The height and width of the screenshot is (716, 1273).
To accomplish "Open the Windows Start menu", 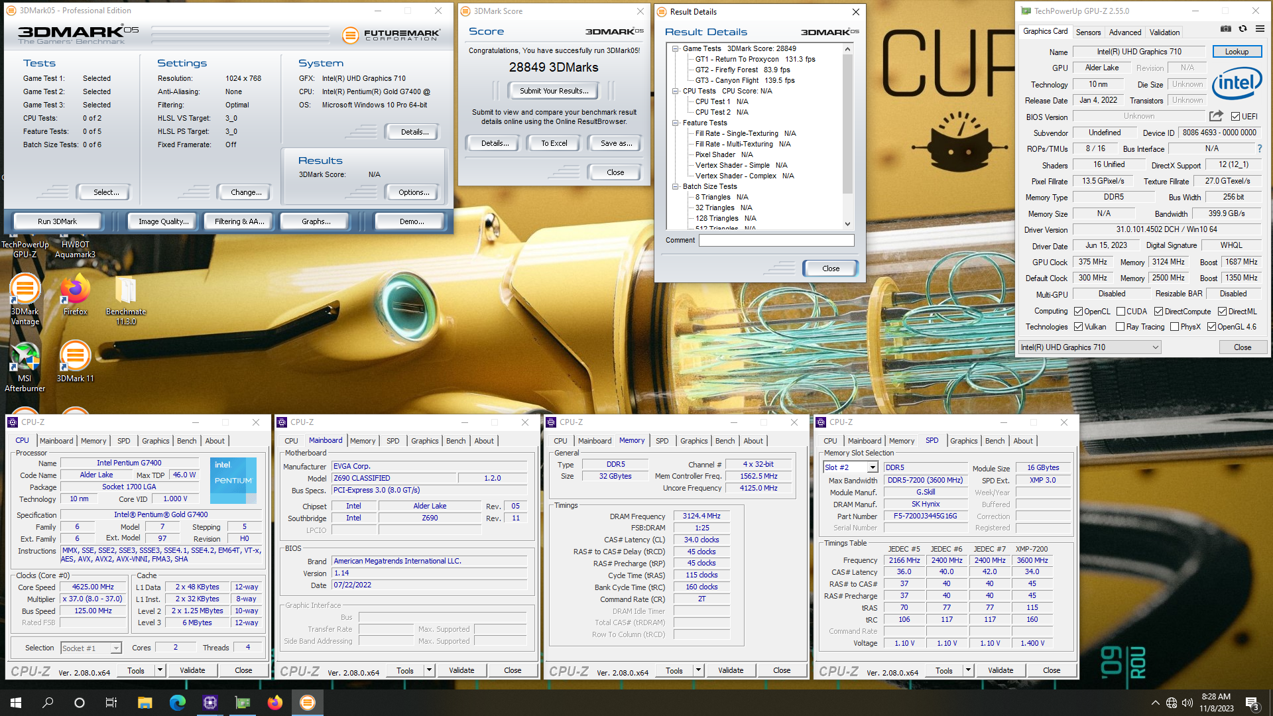I will [x=16, y=703].
